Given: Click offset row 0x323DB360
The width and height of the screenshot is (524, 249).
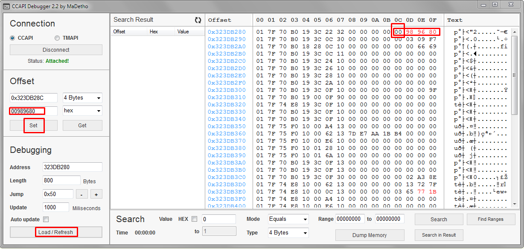Looking at the screenshot, I should [227, 133].
